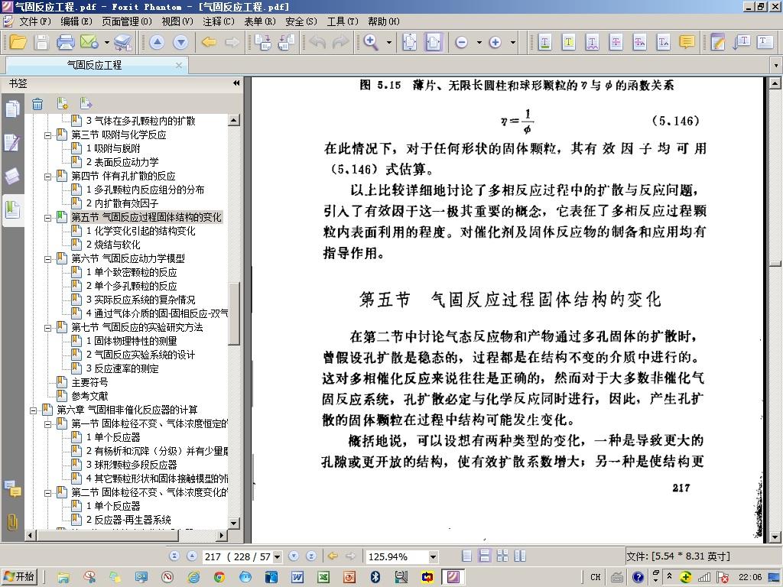The image size is (783, 587).
Task: Open the 125.94% zoom level dropdown
Action: [433, 556]
